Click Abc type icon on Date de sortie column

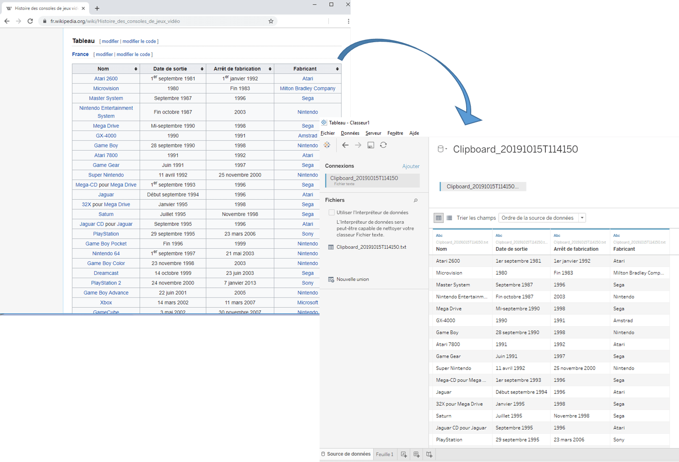[499, 235]
